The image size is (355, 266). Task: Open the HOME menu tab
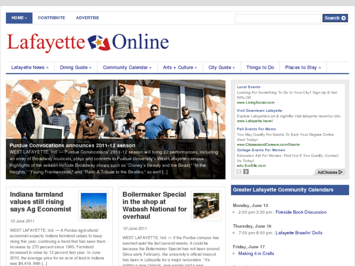(19, 18)
